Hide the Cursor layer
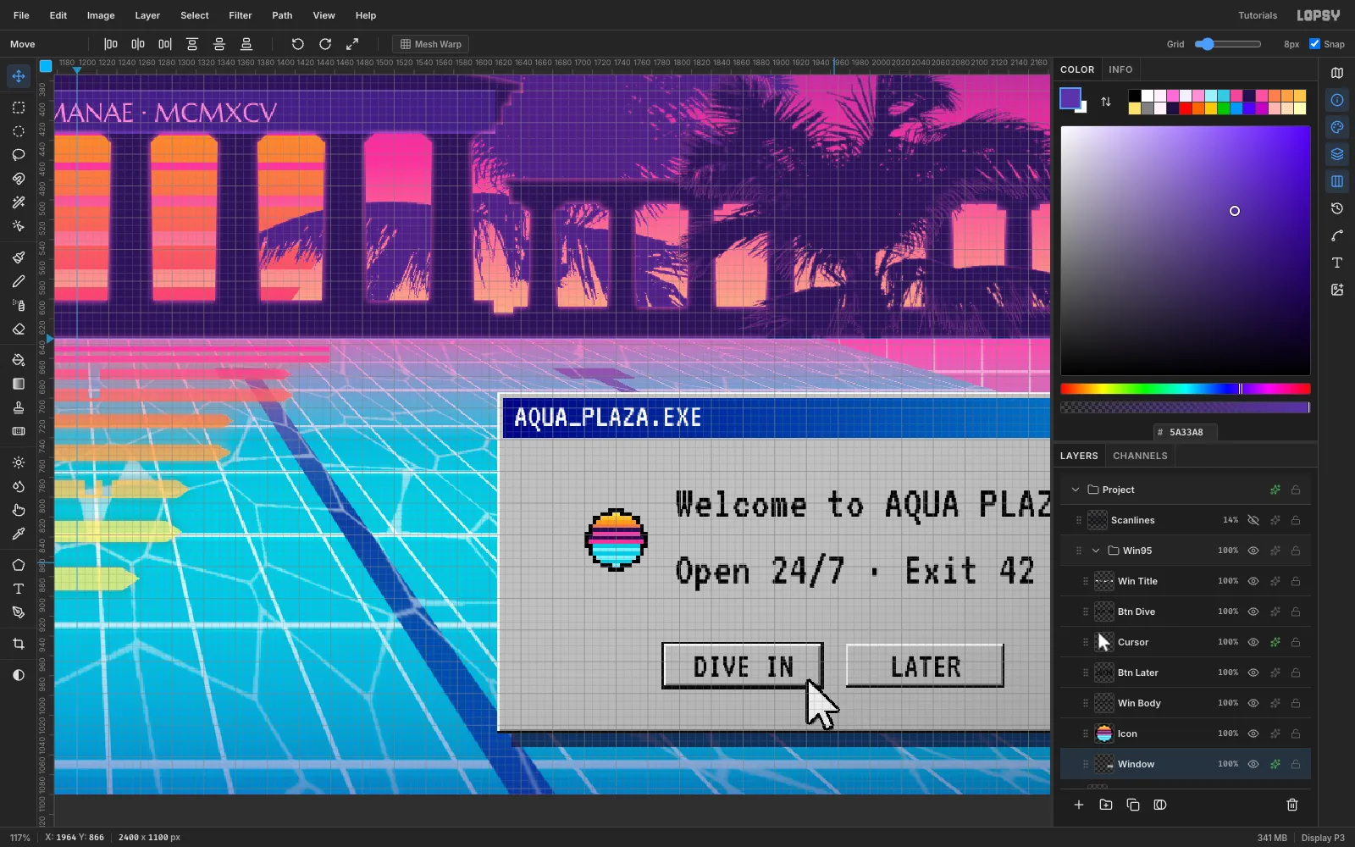The width and height of the screenshot is (1355, 847). coord(1253,642)
